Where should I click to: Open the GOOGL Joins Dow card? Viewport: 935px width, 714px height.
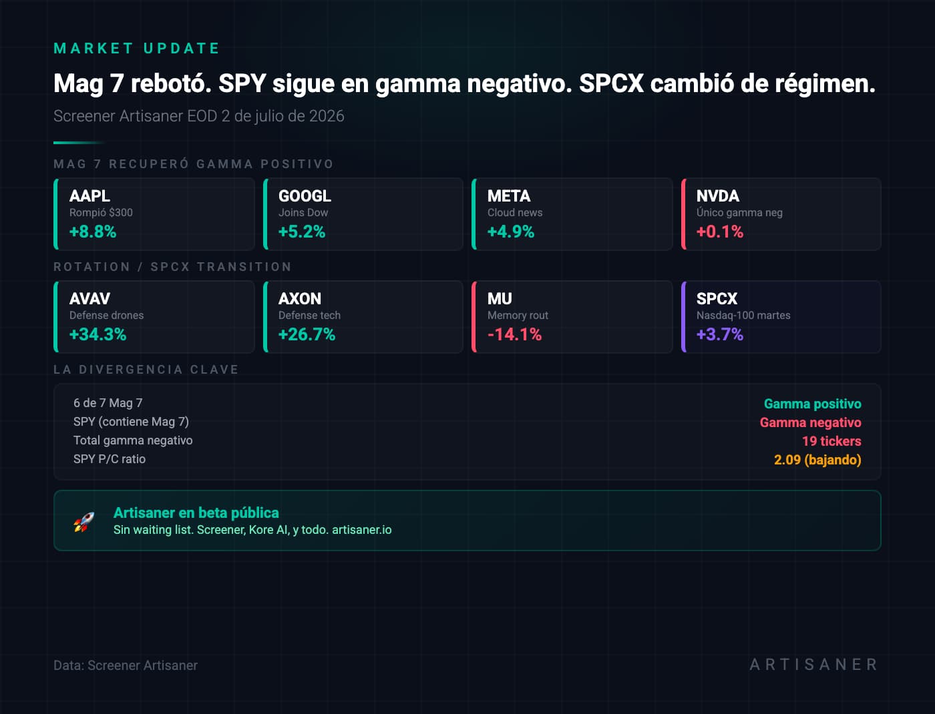[x=363, y=214]
